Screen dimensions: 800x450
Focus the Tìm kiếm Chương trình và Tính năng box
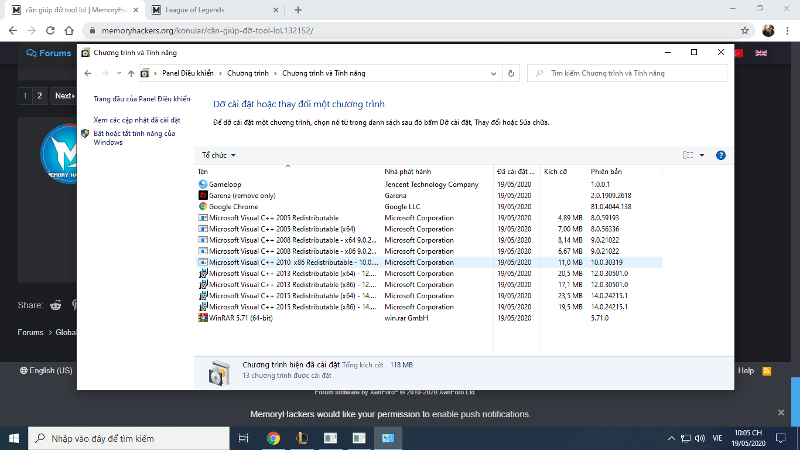pyautogui.click(x=627, y=73)
